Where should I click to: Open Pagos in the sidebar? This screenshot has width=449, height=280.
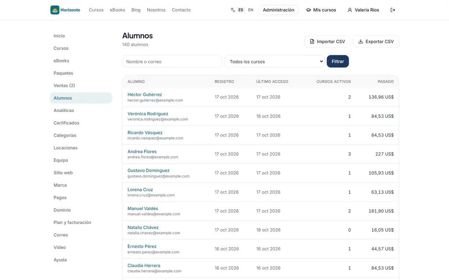tap(81, 197)
